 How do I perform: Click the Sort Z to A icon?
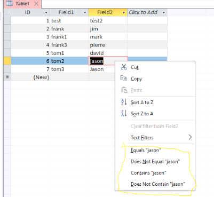(124, 113)
